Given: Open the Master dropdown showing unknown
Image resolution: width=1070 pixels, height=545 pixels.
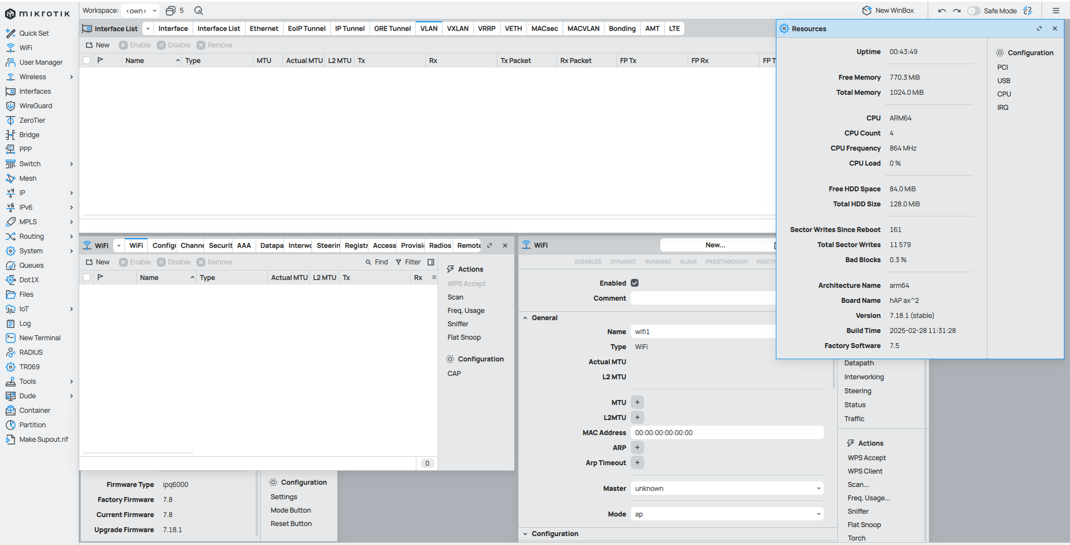Looking at the screenshot, I should pos(727,489).
